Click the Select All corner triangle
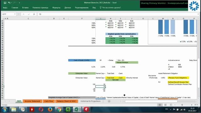Screen dimensions: 201x113 (3, 19)
